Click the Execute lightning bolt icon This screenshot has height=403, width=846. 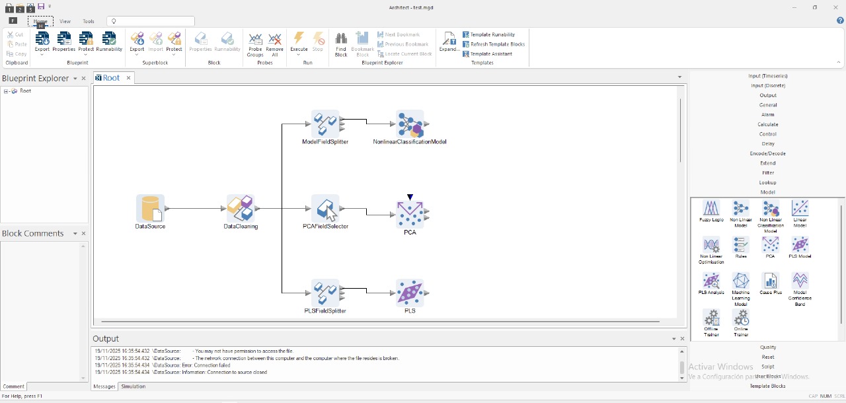click(299, 40)
